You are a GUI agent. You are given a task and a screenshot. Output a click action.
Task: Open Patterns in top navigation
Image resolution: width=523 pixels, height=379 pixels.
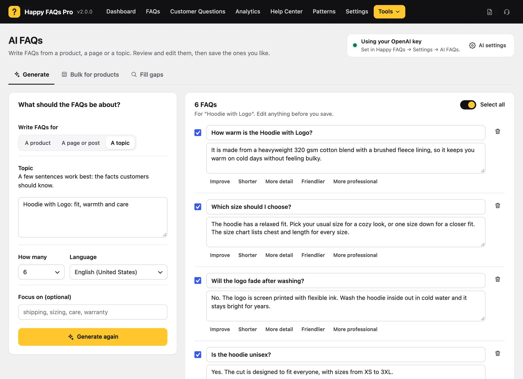[324, 12]
